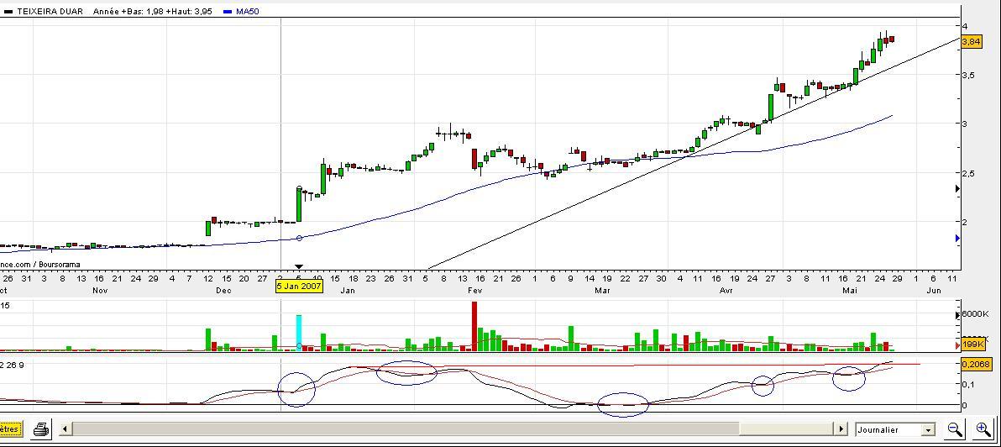Image resolution: width=1001 pixels, height=447 pixels.
Task: Click the zoom out magnifier
Action: click(x=955, y=429)
